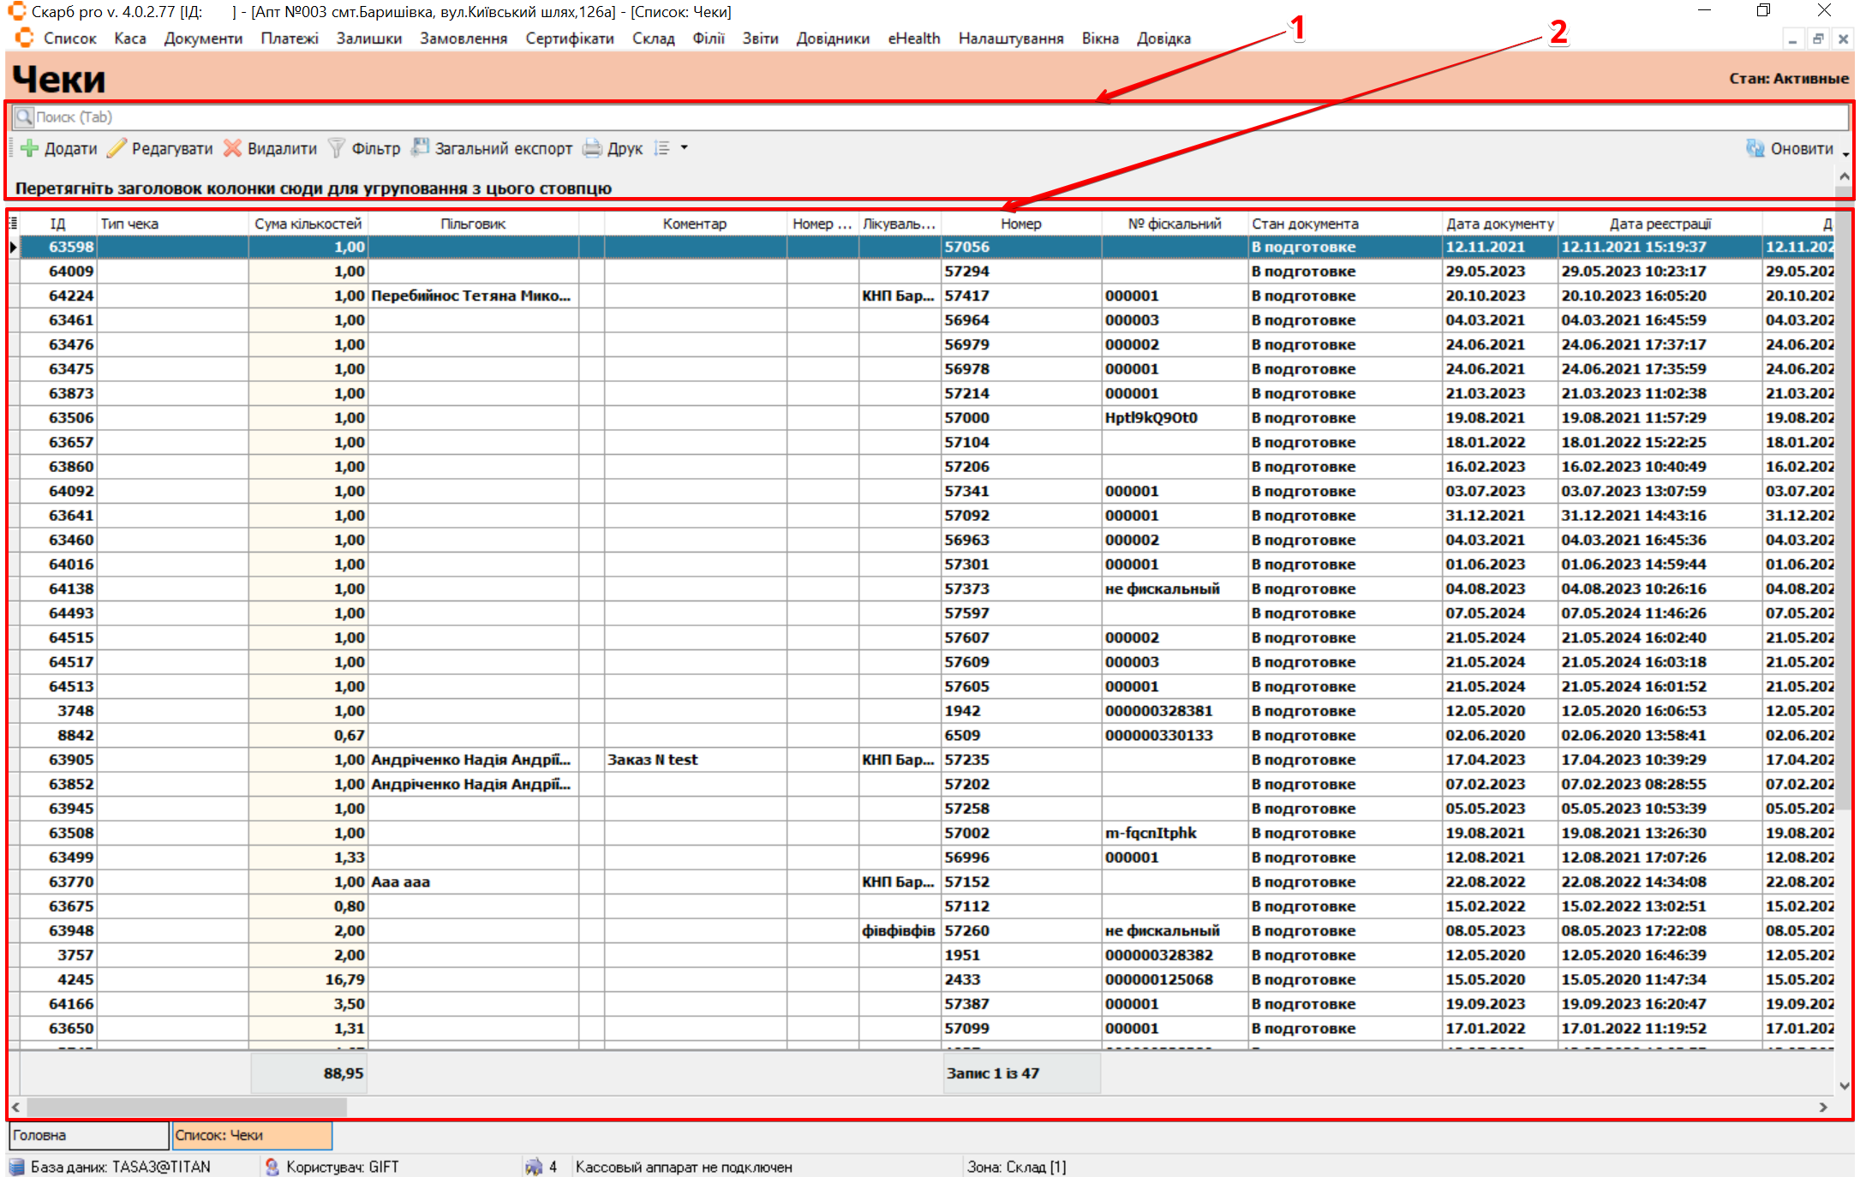Select the row with ІД 63905
The image size is (1860, 1177).
(71, 760)
